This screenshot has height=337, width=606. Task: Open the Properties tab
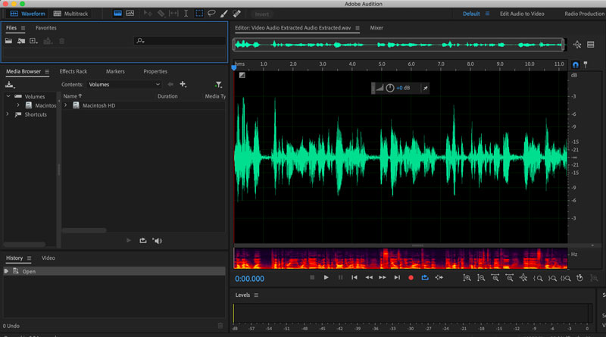tap(155, 71)
